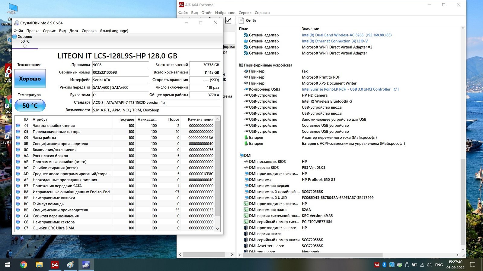The width and height of the screenshot is (483, 271).
Task: Click status dot of attribute 09 Часы работы
Action: (18, 138)
